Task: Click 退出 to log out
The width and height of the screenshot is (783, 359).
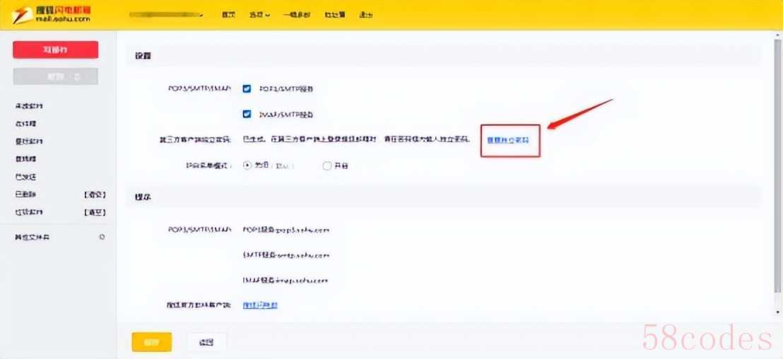Action: point(365,15)
